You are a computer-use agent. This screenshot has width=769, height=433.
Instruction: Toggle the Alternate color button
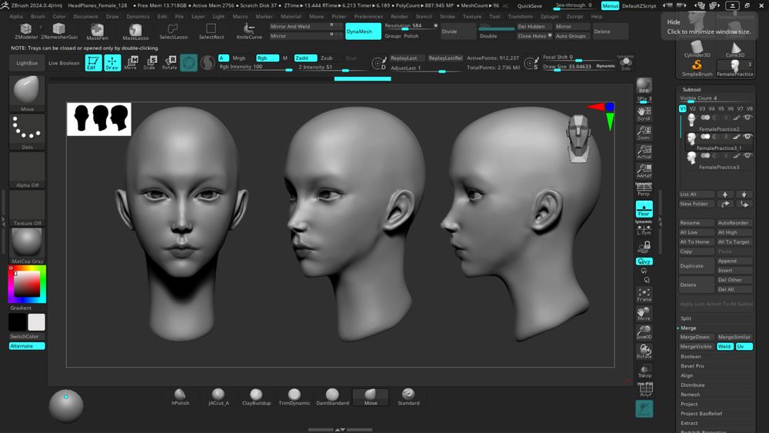(27, 346)
